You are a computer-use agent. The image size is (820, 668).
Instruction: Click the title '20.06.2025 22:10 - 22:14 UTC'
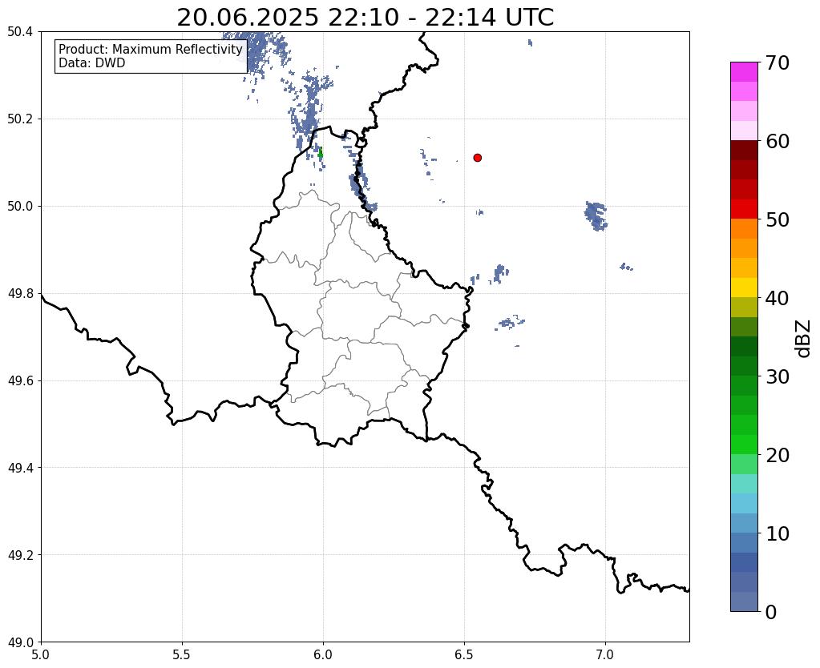tap(365, 18)
